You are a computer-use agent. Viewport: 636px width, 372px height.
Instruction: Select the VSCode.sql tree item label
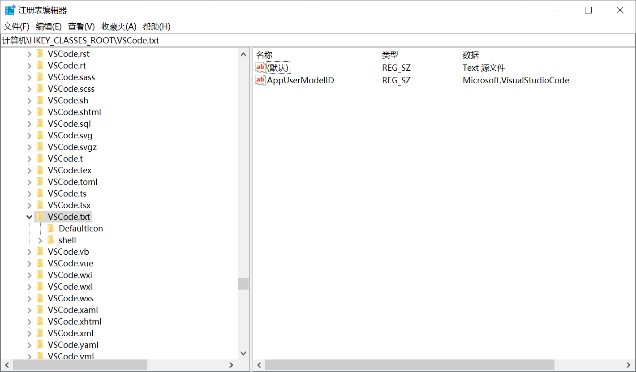click(x=69, y=124)
